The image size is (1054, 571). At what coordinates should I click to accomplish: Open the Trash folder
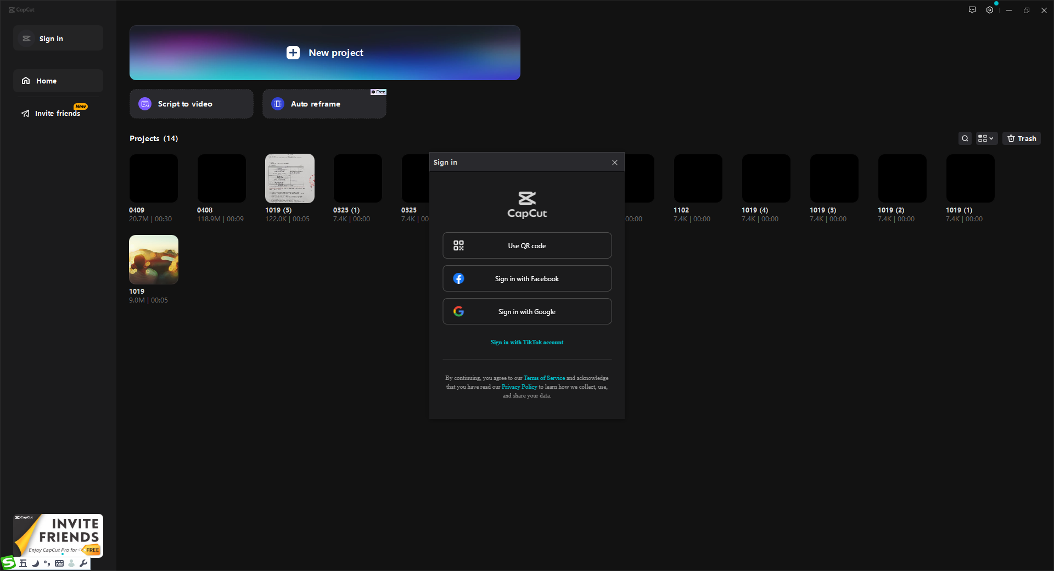coord(1022,138)
